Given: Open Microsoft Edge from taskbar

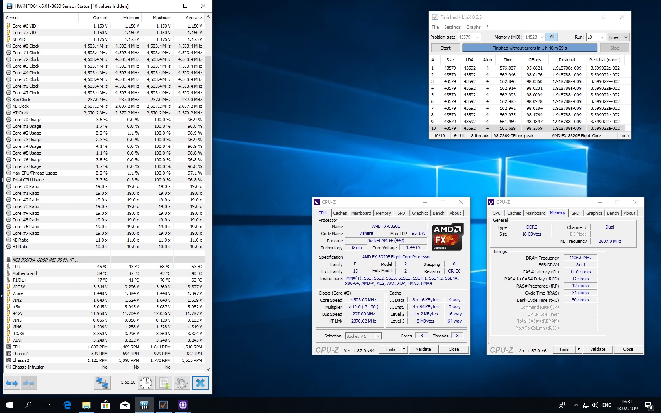Looking at the screenshot, I should 67,405.
